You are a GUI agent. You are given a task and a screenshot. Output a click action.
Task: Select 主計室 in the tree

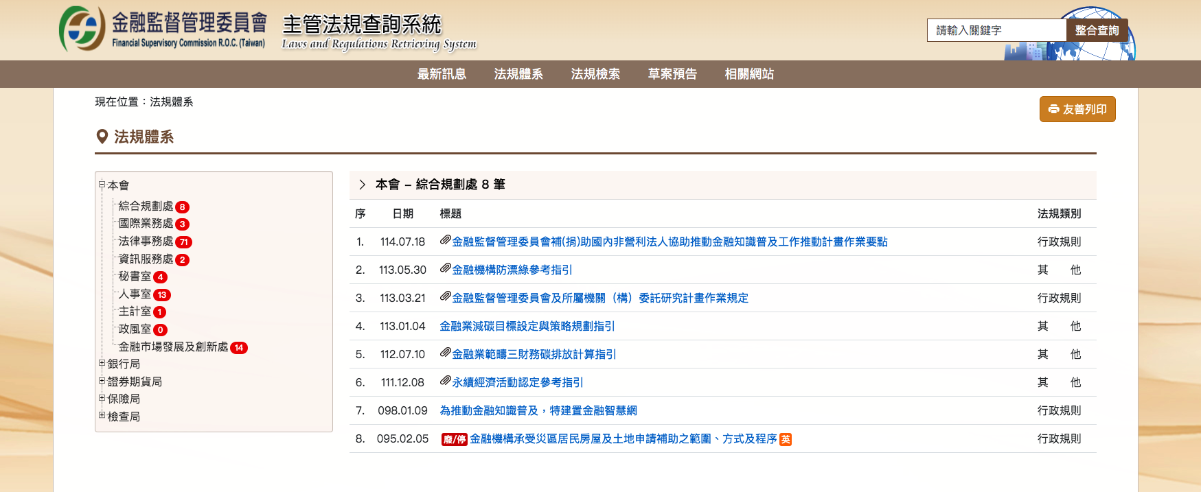[x=135, y=312]
